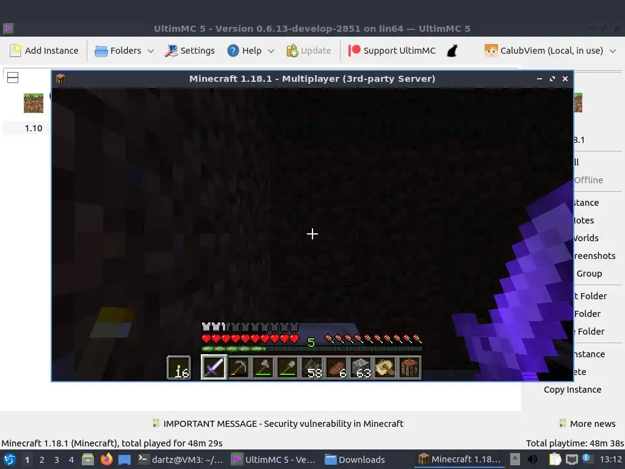625x469 pixels.
Task: Click the Offline launch option
Action: pyautogui.click(x=588, y=180)
